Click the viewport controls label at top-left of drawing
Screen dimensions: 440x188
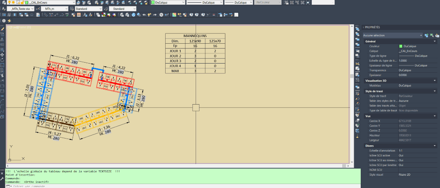click(x=18, y=27)
